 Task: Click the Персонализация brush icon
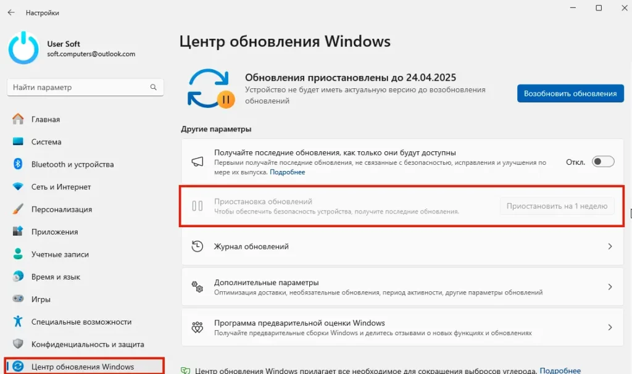[18, 209]
